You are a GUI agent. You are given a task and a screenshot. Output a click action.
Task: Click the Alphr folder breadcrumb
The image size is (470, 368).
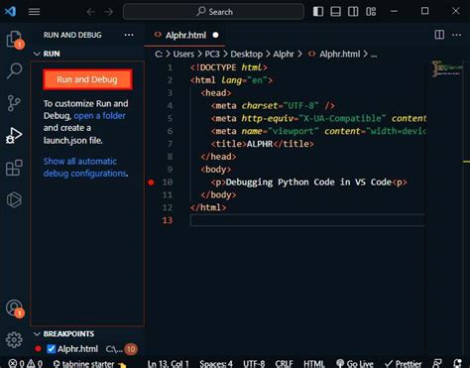point(284,54)
